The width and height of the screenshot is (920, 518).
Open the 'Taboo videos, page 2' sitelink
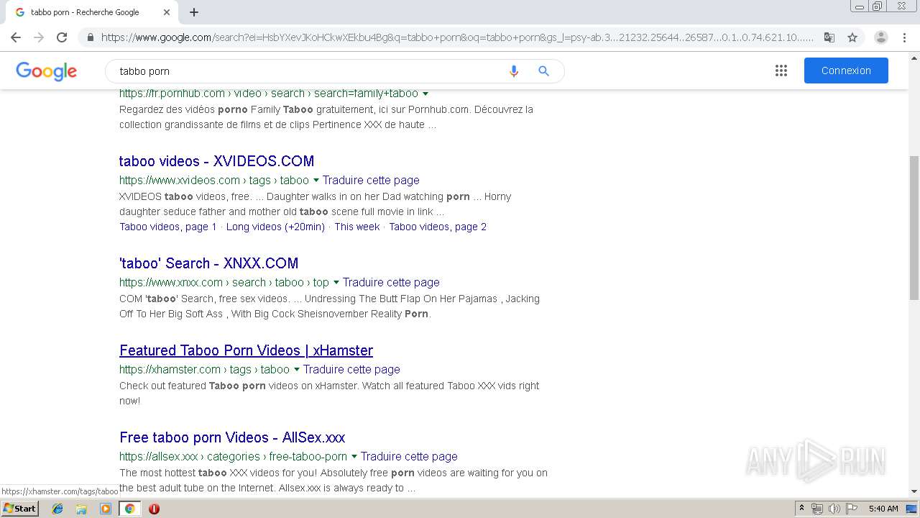click(x=438, y=227)
